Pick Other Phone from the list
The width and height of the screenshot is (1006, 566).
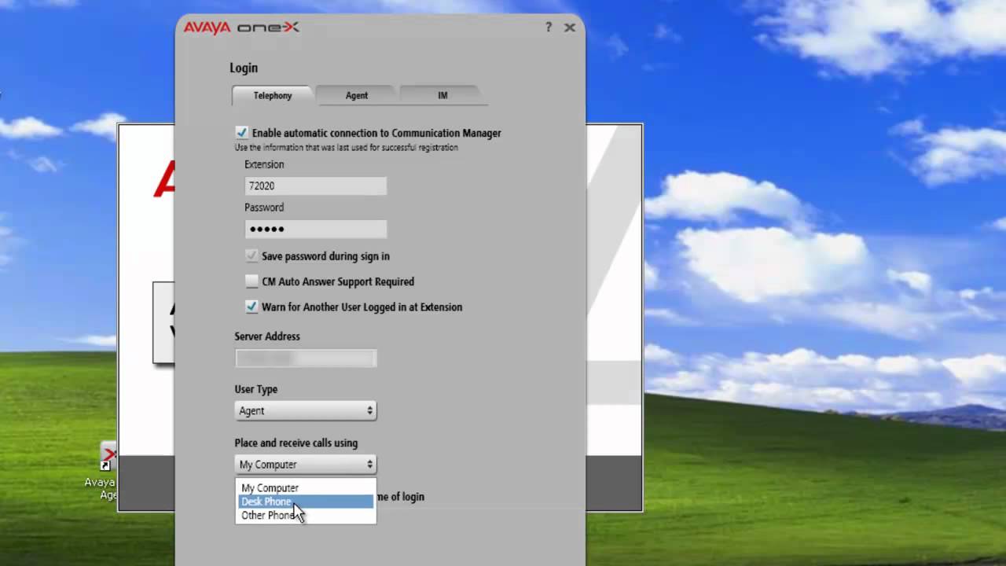pyautogui.click(x=306, y=516)
